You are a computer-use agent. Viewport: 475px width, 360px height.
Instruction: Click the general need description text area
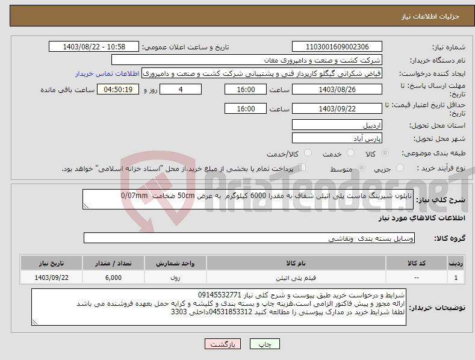click(248, 199)
